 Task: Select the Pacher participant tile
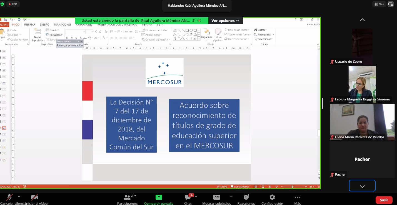362,160
